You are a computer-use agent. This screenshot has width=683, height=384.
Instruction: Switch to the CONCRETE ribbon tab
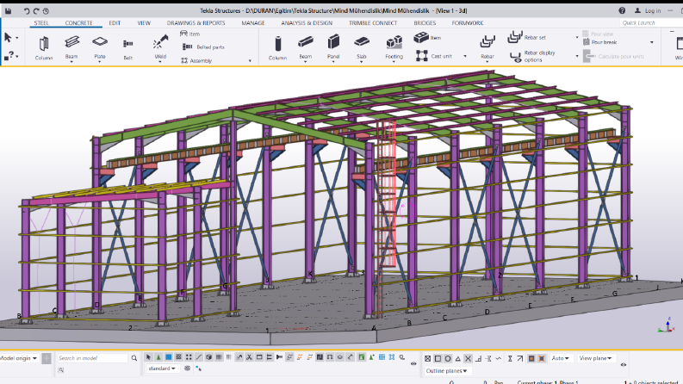79,22
